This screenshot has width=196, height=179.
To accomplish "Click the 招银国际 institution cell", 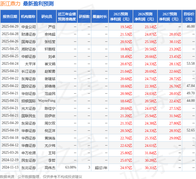I will 29,101.
